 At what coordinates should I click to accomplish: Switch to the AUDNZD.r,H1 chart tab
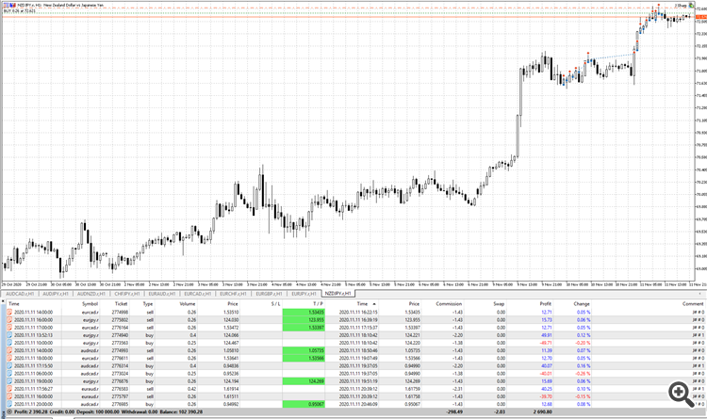point(91,294)
